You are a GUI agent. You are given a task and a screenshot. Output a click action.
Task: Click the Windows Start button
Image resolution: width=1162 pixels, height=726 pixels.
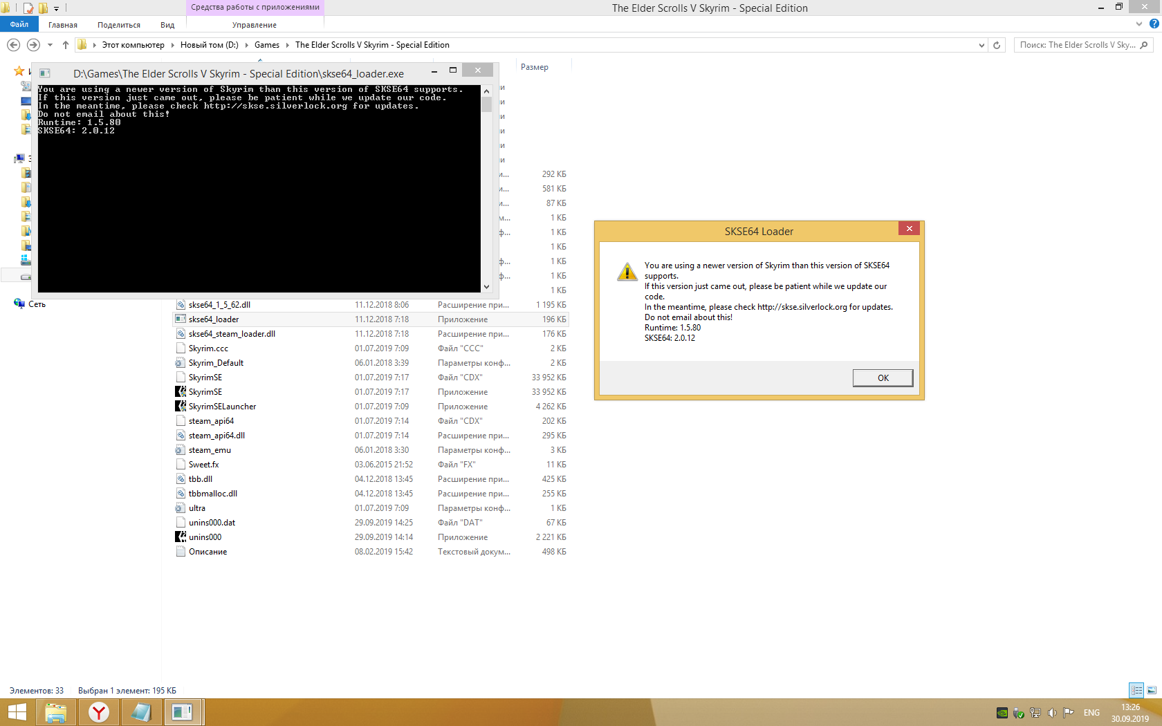pos(17,712)
